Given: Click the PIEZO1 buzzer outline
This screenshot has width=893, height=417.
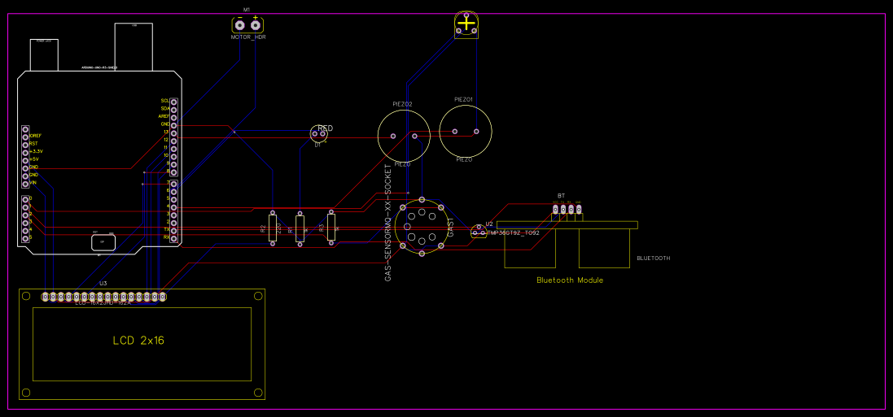Looking at the screenshot, I should pos(466,132).
